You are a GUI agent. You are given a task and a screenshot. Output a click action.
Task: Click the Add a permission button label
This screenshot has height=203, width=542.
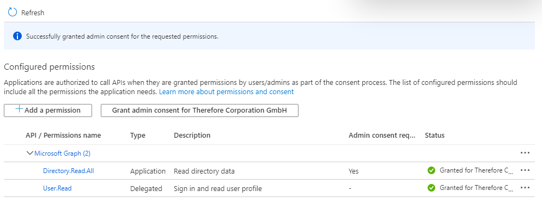[52, 110]
